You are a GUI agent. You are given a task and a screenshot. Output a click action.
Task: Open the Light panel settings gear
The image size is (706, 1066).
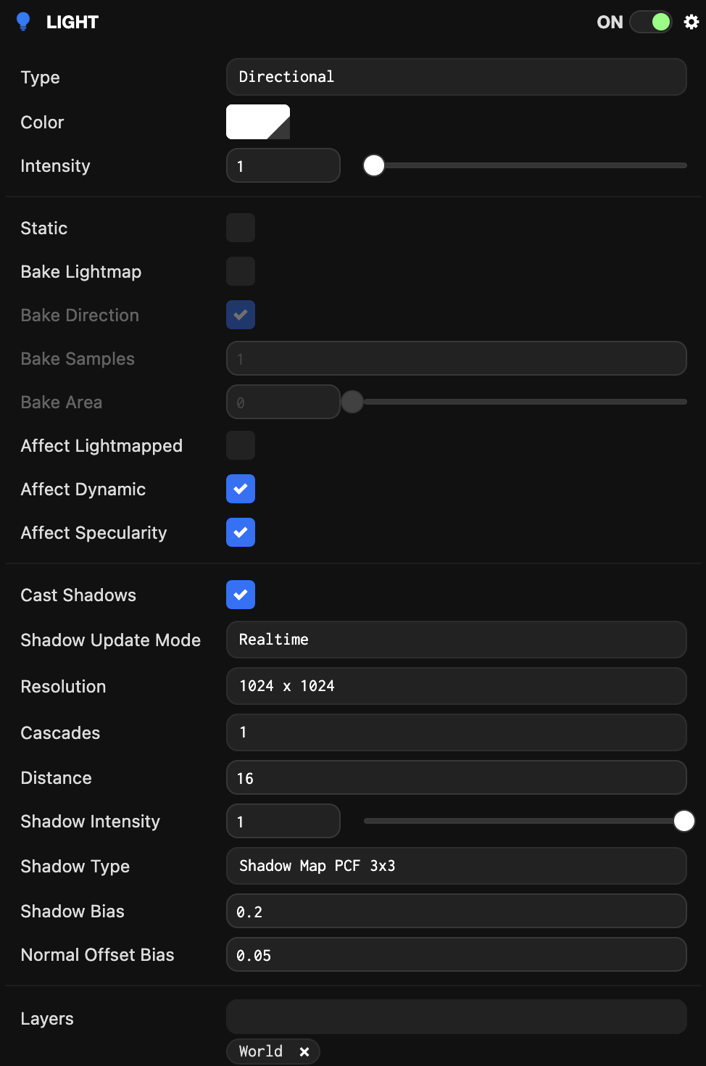pos(691,22)
